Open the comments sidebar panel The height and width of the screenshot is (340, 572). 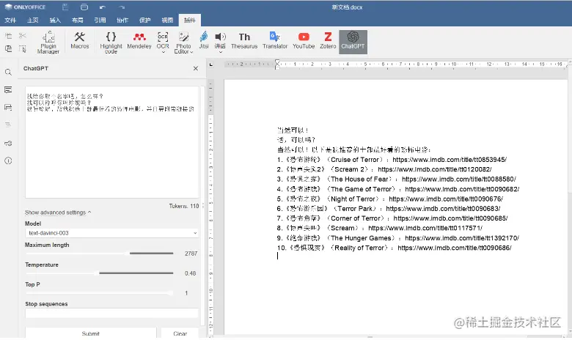tap(8, 89)
